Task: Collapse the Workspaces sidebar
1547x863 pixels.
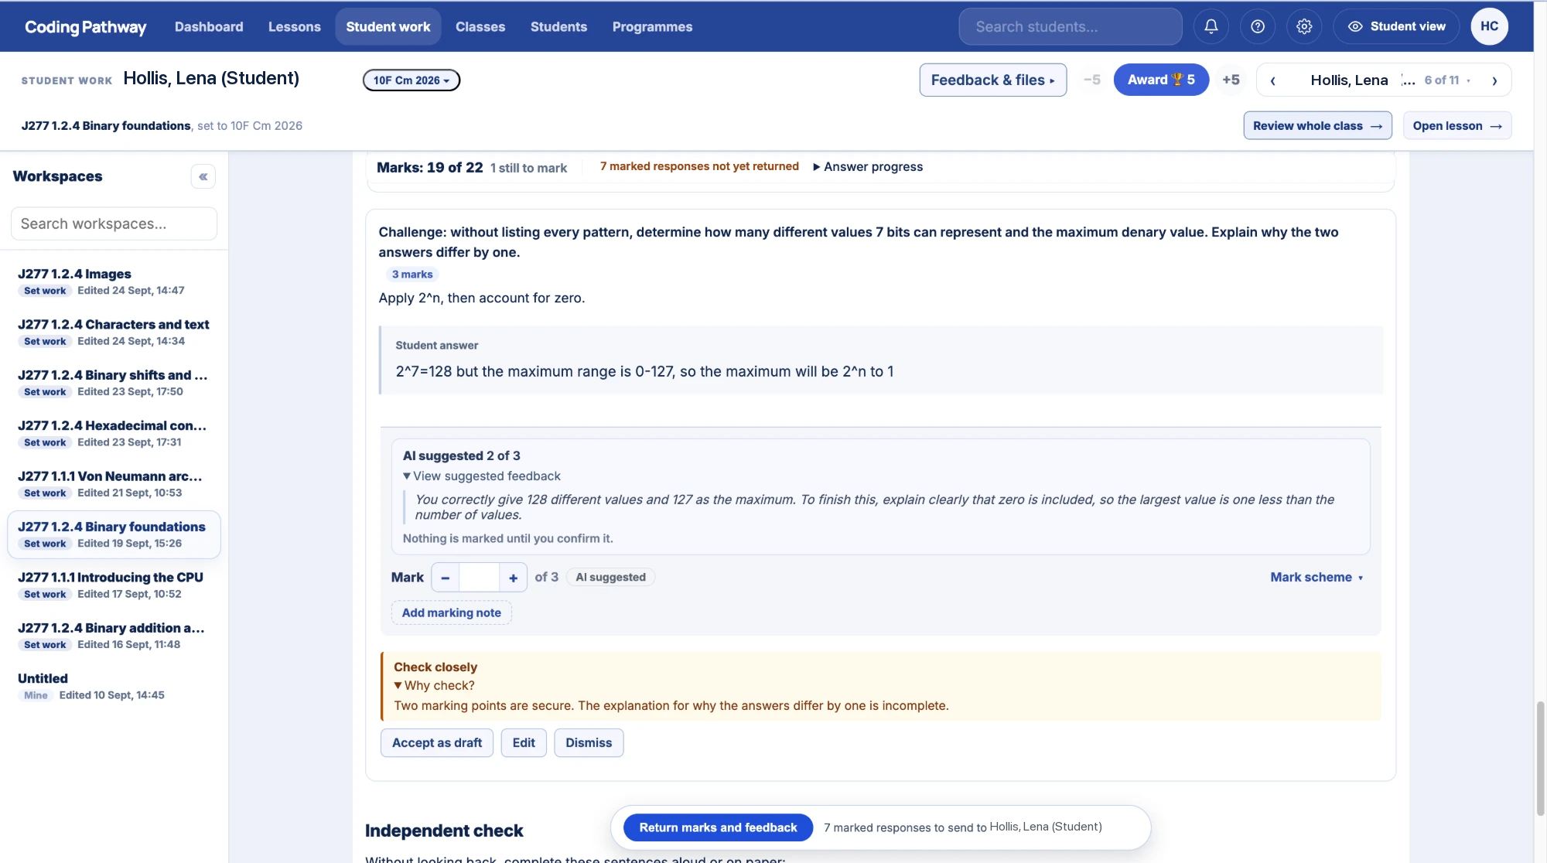Action: [x=203, y=176]
